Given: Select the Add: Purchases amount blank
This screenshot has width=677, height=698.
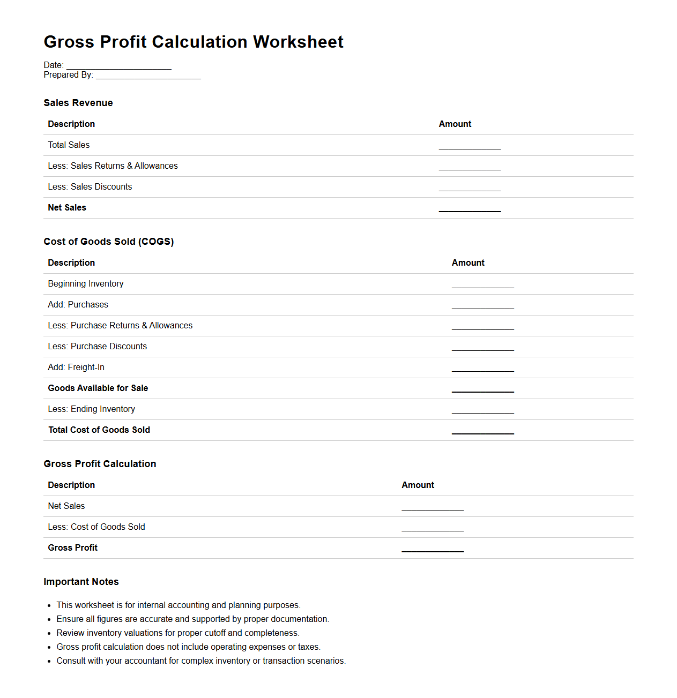Looking at the screenshot, I should pyautogui.click(x=482, y=305).
